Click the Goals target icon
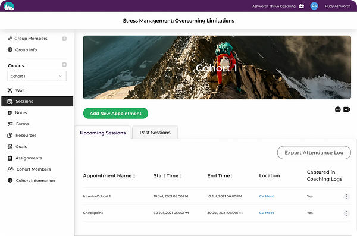Viewport: 357px width, 236px height. [10, 147]
